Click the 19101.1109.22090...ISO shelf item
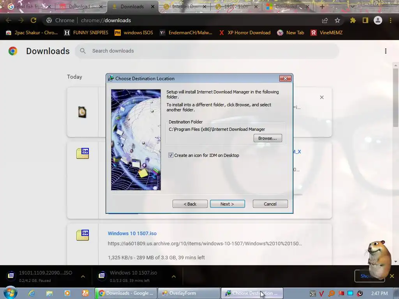The width and height of the screenshot is (399, 299). [41, 276]
